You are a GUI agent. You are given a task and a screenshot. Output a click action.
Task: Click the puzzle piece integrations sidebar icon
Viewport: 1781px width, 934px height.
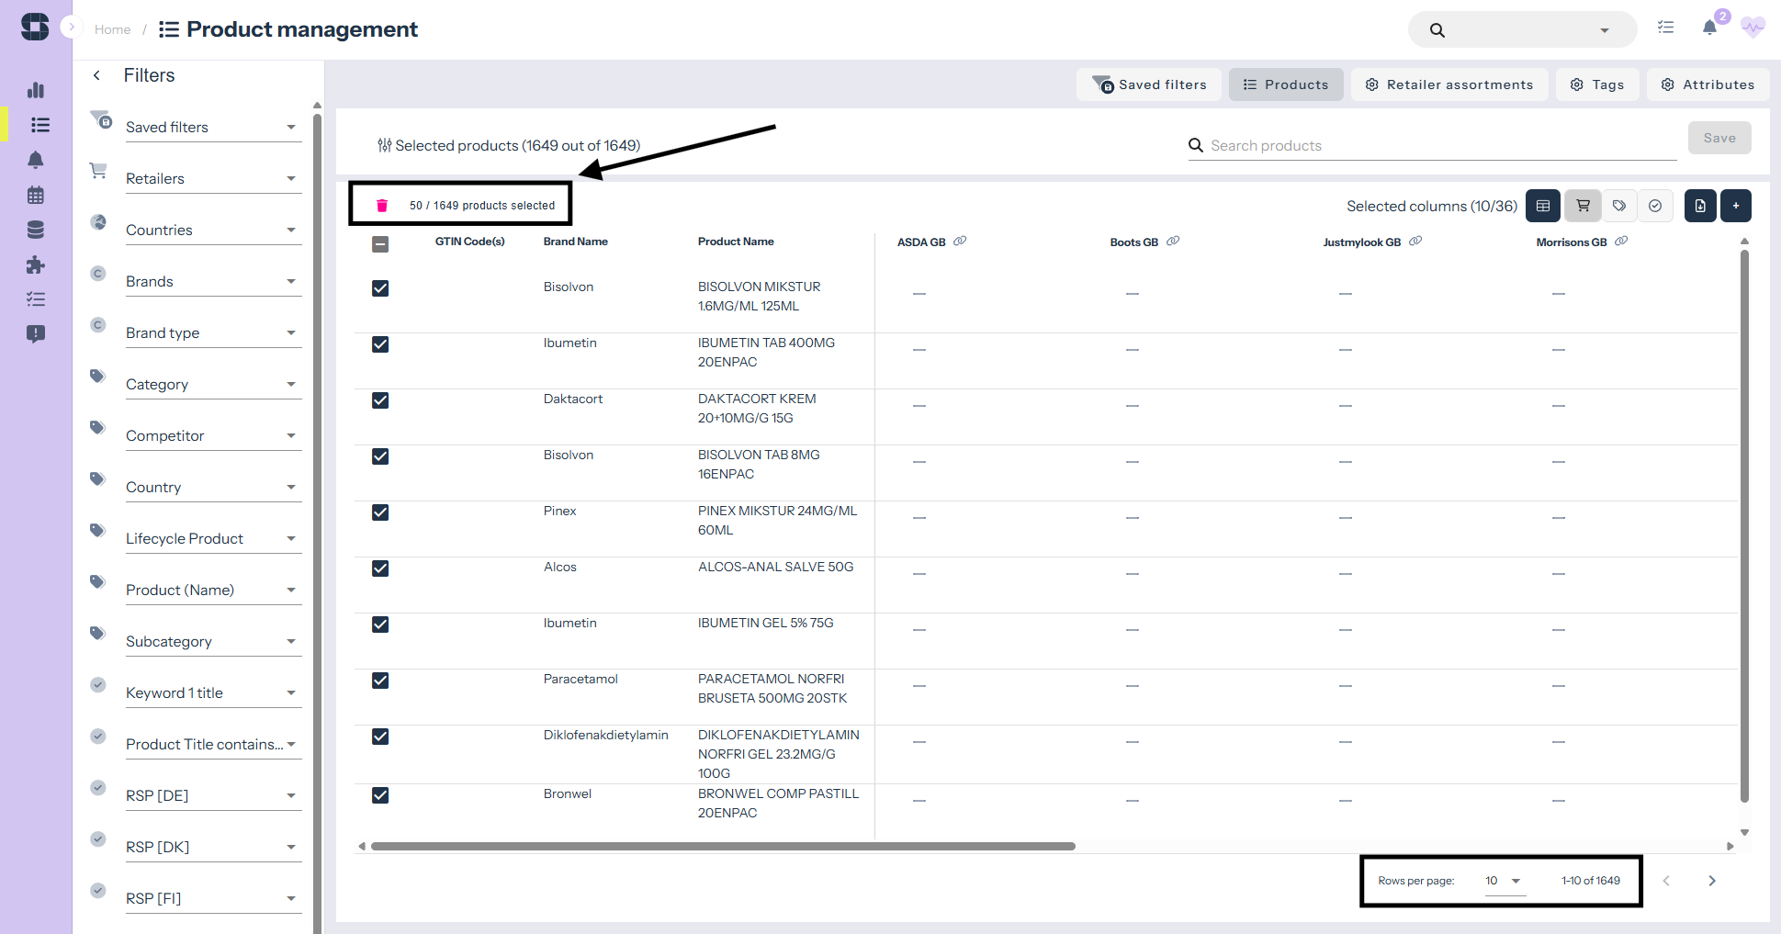[36, 265]
